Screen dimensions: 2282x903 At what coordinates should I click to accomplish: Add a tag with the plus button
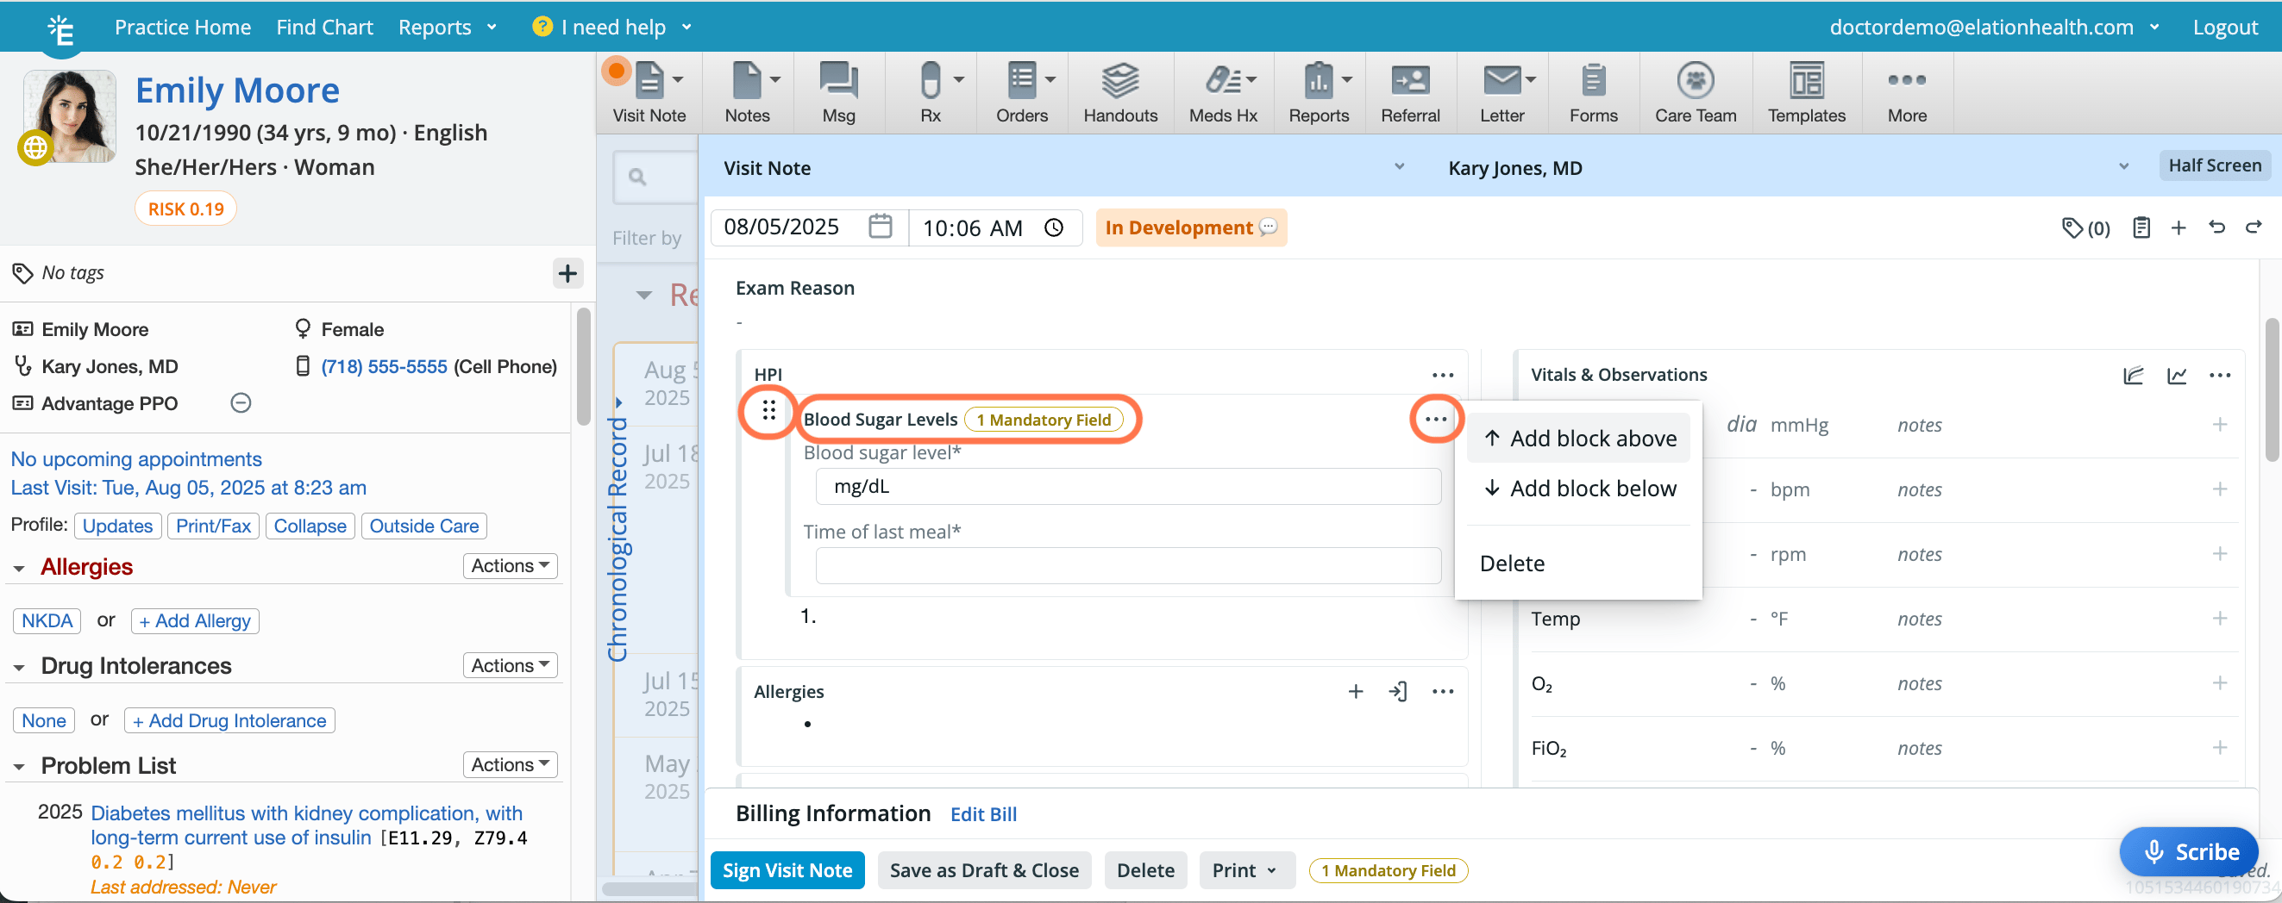[567, 272]
